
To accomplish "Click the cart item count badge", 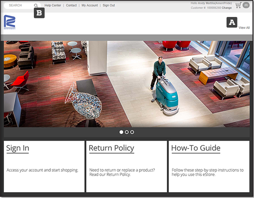I will (246, 5).
